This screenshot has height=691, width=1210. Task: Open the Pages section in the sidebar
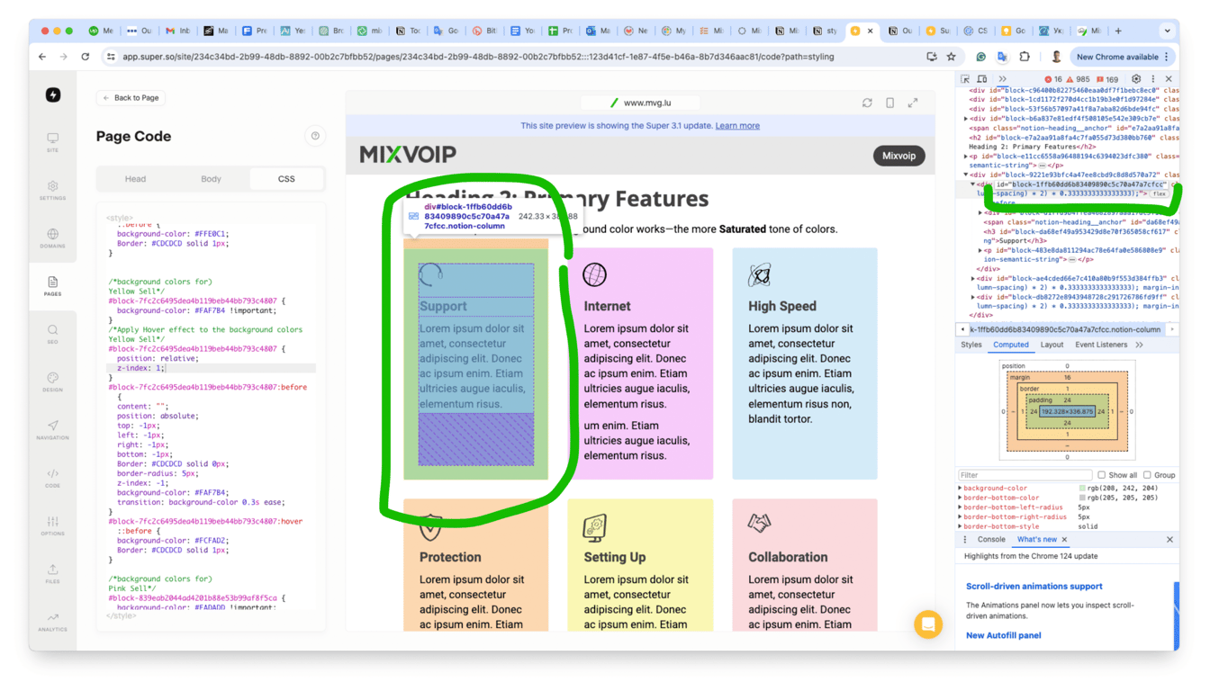(x=53, y=286)
